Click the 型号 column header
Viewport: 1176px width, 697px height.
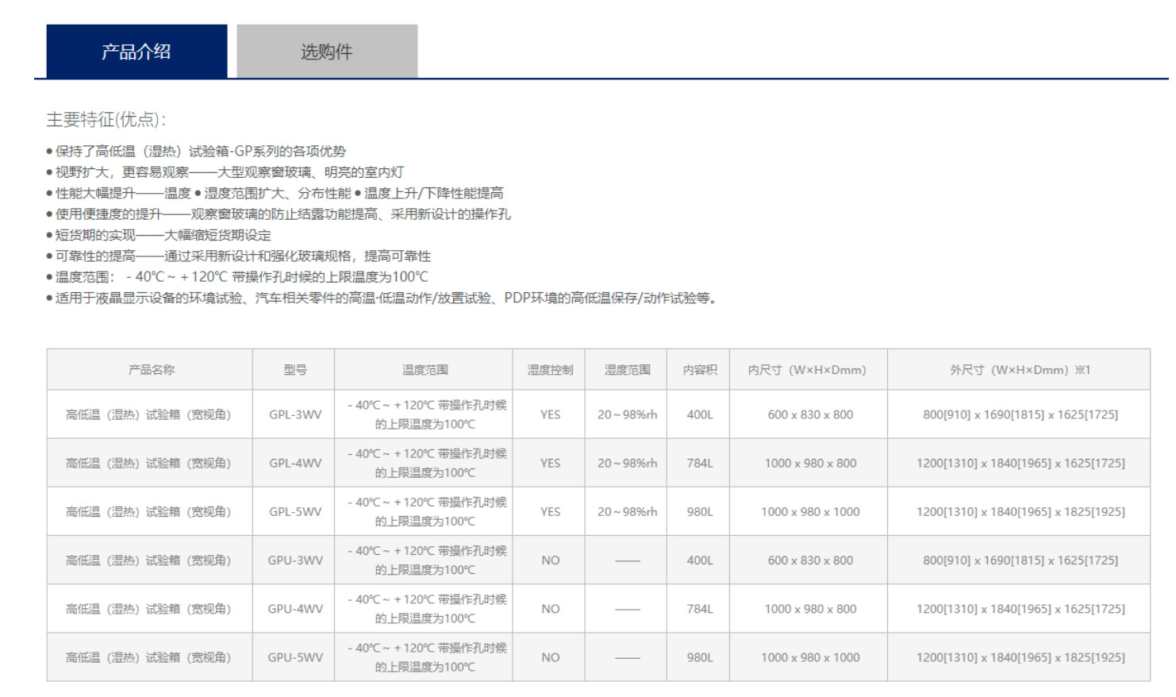294,370
